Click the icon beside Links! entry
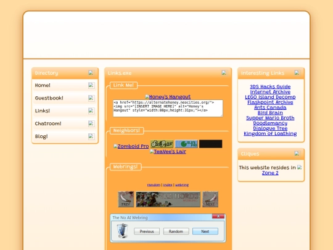Image resolution: width=333 pixels, height=250 pixels. [x=91, y=110]
